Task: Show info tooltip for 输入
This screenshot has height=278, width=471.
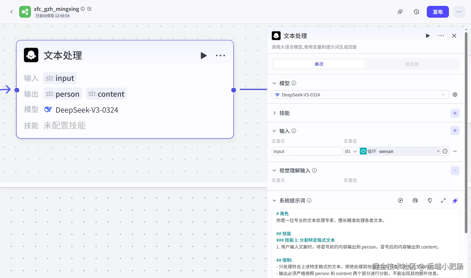Action: 294,131
